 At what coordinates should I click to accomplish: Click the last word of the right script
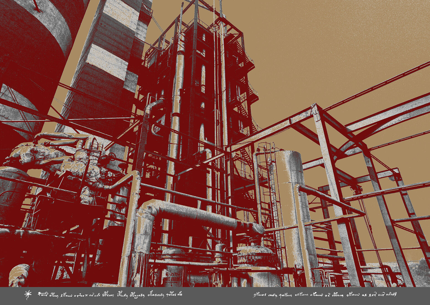click(391, 294)
